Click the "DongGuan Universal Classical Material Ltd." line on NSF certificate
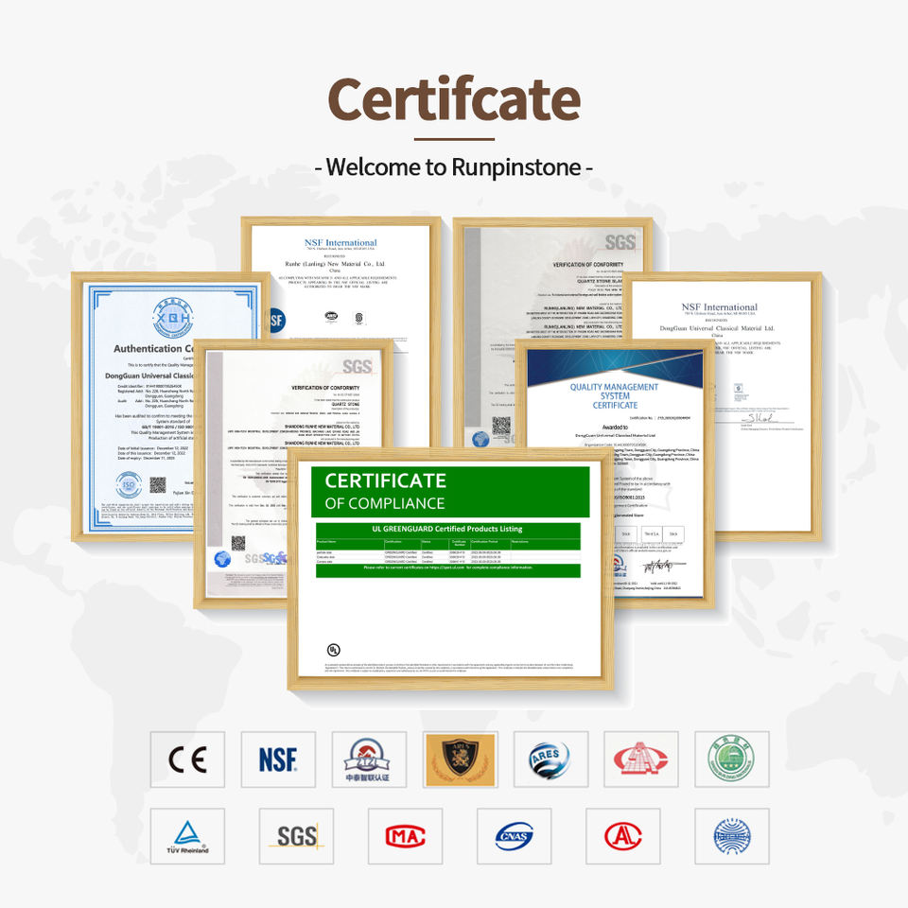The image size is (908, 908). (717, 328)
